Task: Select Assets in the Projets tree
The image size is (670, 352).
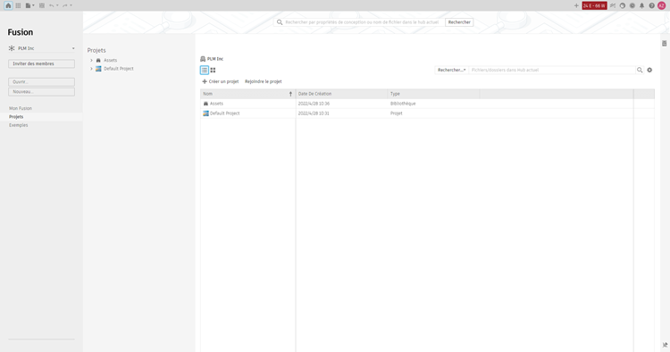Action: point(110,60)
